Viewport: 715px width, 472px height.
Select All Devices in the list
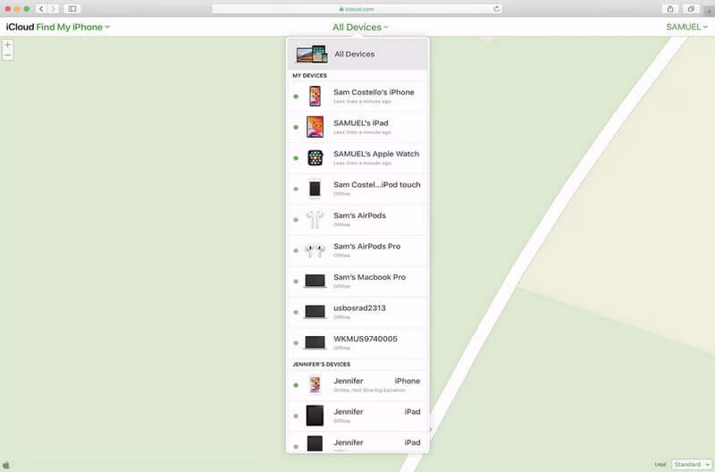[x=357, y=54]
